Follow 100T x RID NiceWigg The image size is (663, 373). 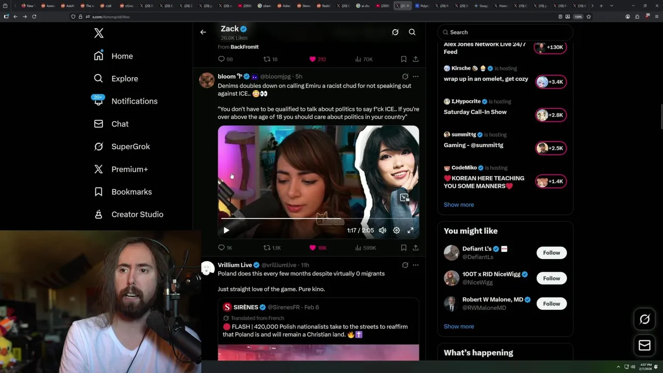tap(552, 278)
